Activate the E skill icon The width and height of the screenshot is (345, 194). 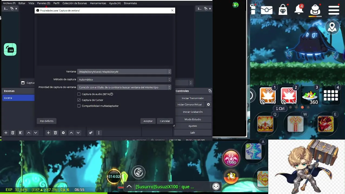tap(326, 124)
